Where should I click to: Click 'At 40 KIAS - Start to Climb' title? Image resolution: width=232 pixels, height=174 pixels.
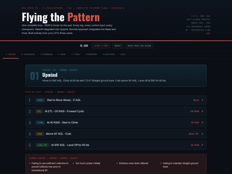tap(62, 122)
